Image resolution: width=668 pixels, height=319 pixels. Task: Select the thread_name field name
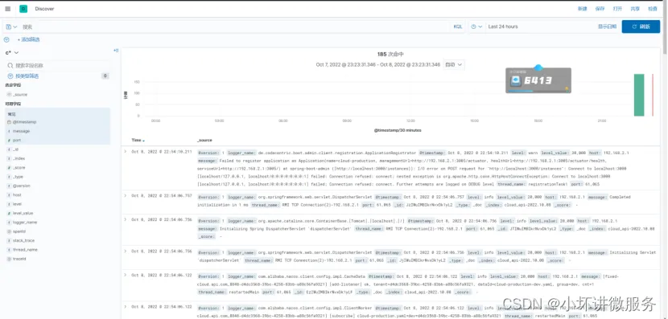(x=25, y=250)
